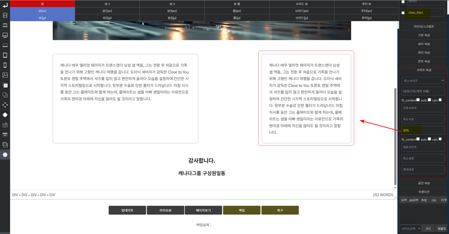Switch to the 뷰 2 tab
Viewport: 449px width, 234px height.
(x=107, y=3)
